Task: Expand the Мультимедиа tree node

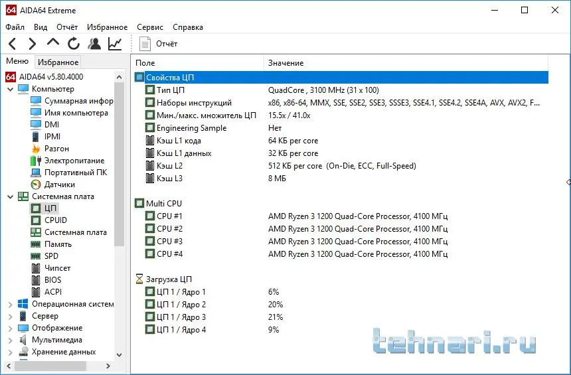Action: pos(10,340)
